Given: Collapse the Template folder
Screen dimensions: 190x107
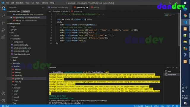Looking at the screenshot, I should [x=16, y=63].
